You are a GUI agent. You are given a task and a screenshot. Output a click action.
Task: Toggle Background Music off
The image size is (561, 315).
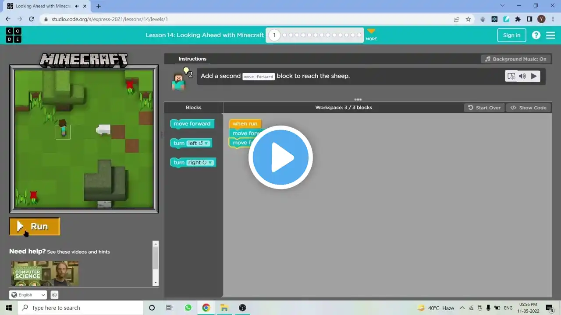click(515, 59)
